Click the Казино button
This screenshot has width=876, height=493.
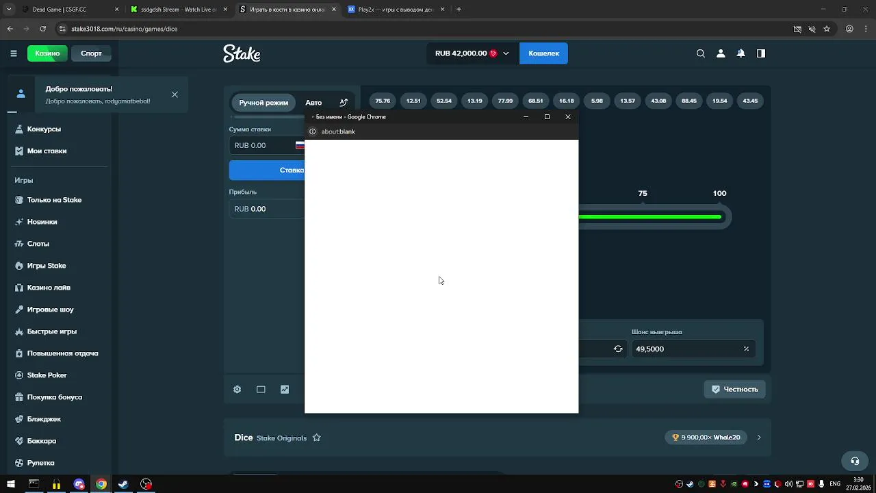click(x=47, y=53)
